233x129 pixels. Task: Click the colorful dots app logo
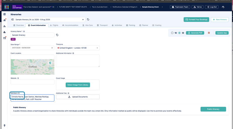click(x=6, y=7)
